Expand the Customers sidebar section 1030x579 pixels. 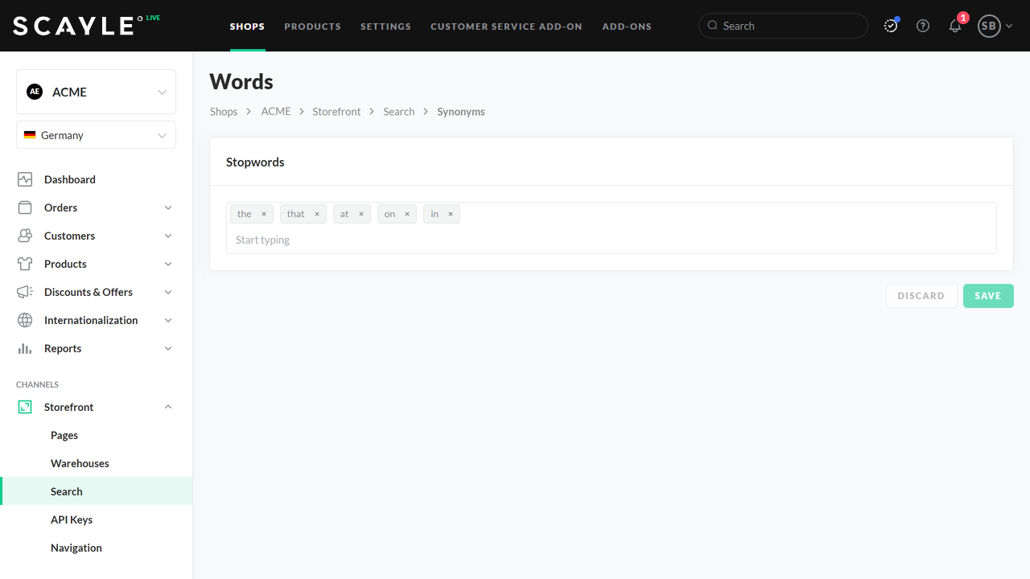pos(168,236)
